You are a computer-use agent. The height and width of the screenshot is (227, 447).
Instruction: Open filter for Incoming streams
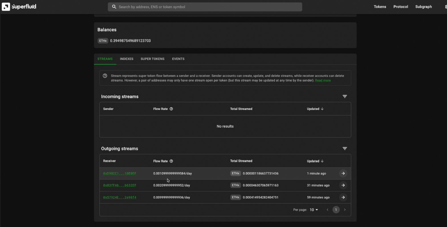coord(345,97)
